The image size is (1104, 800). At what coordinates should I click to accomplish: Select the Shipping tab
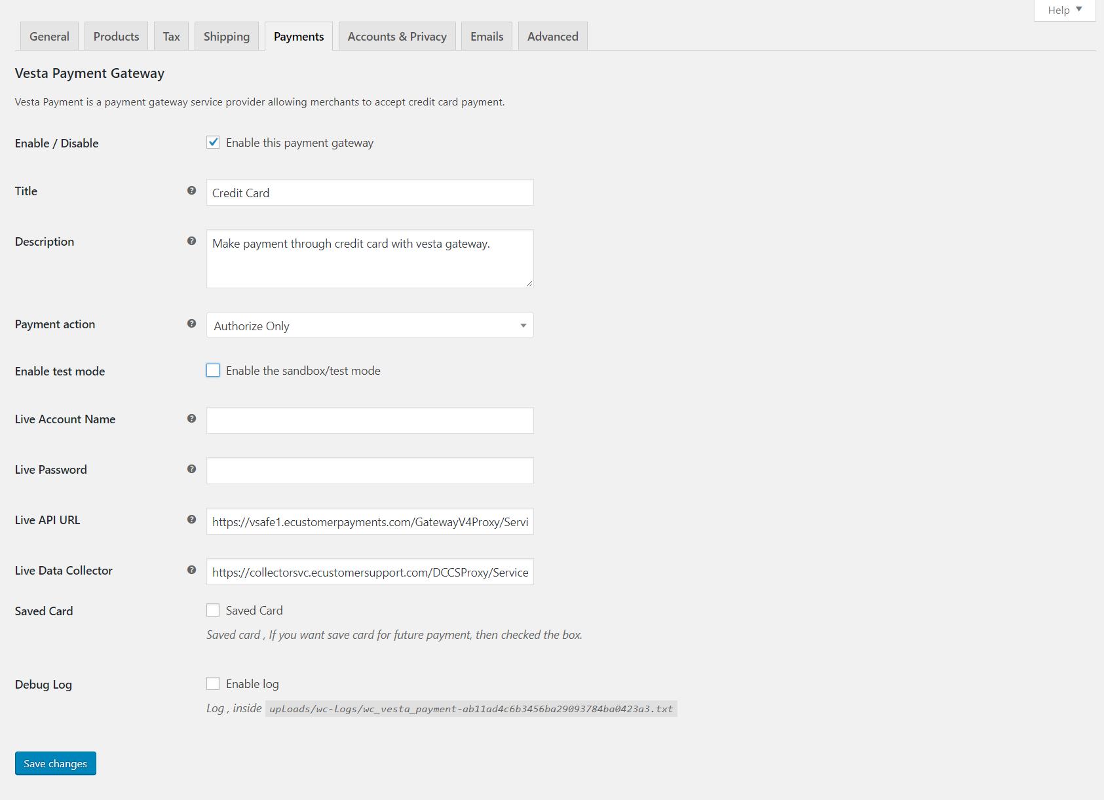pyautogui.click(x=227, y=36)
